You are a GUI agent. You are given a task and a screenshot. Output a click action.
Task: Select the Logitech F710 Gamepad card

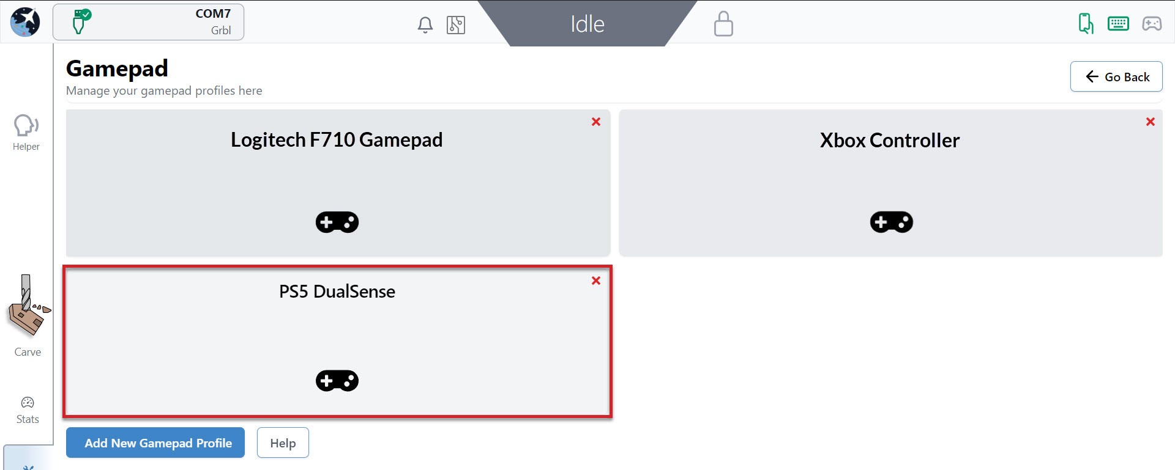337,183
